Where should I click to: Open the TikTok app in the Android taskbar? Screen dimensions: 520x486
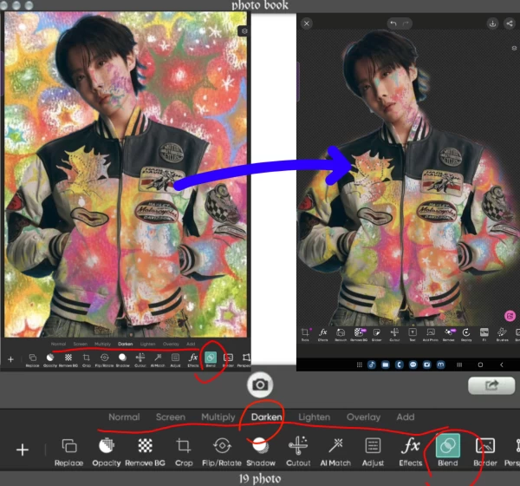[x=372, y=364]
